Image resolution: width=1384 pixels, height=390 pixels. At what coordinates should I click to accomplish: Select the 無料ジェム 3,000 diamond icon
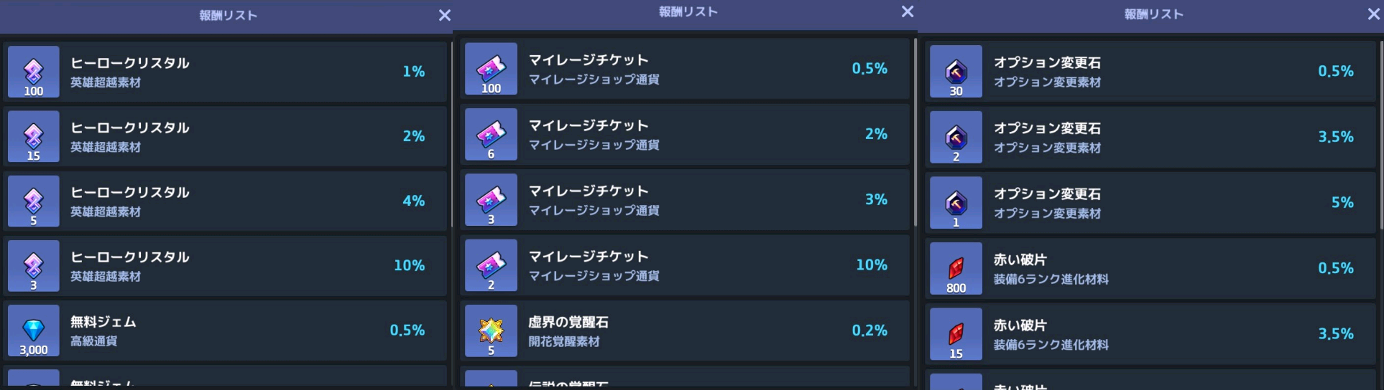click(34, 330)
